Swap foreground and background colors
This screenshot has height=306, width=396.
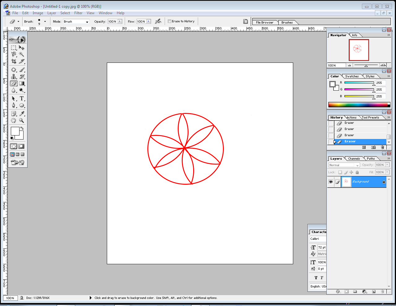[22, 128]
